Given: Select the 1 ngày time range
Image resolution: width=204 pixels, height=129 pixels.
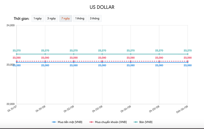Looking at the screenshot, I should coord(38,19).
